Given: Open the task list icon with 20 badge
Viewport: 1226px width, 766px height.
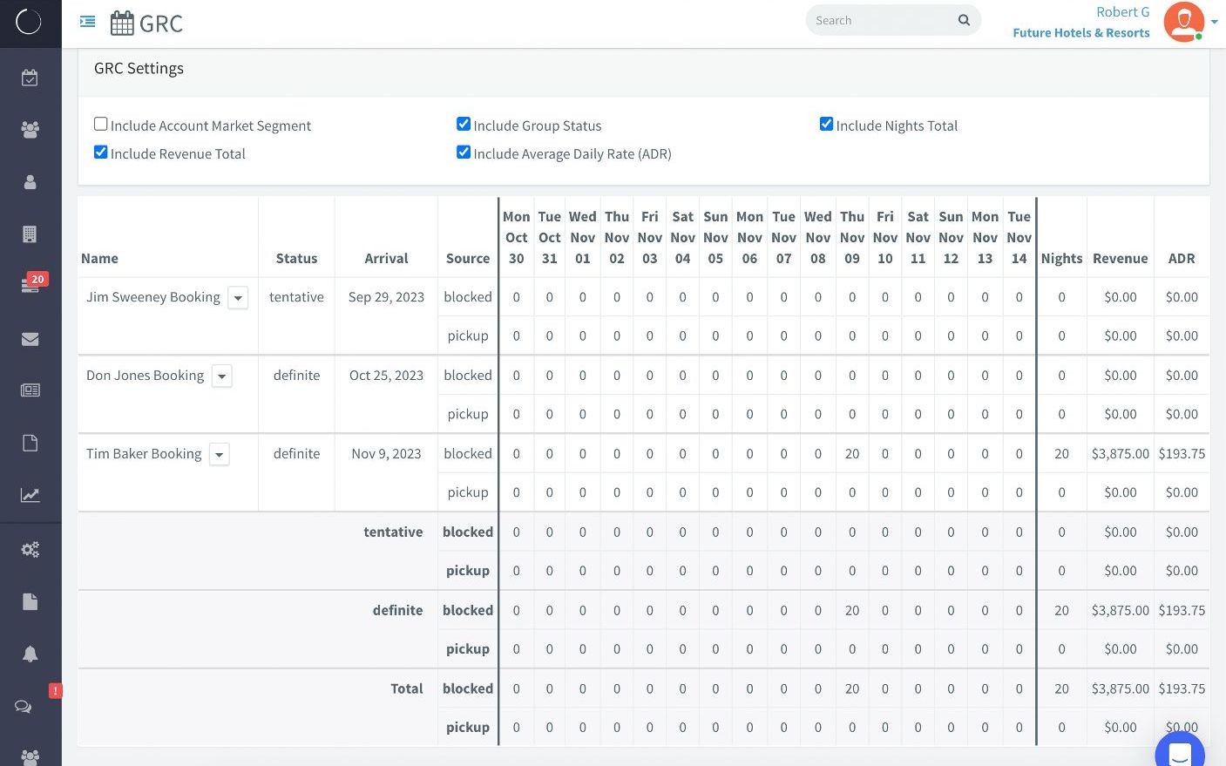Looking at the screenshot, I should (30, 286).
